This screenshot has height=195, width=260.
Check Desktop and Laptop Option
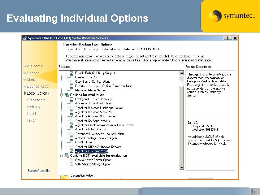tap(71, 86)
